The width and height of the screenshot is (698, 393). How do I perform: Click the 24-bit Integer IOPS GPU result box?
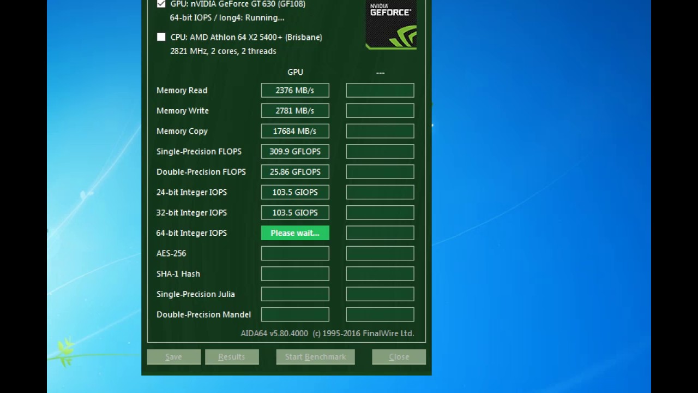pos(295,192)
